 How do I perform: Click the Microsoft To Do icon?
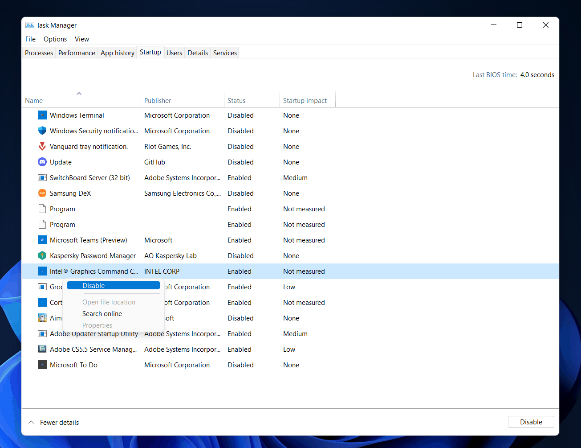tap(42, 365)
